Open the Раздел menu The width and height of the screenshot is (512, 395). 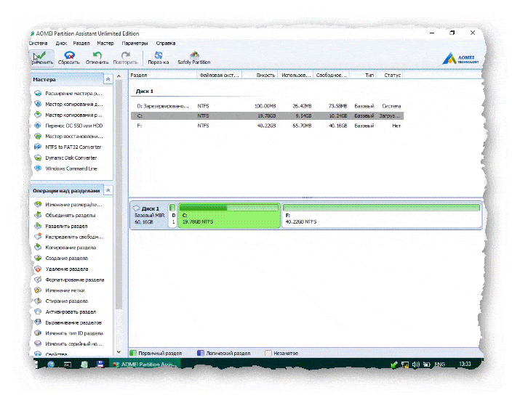pos(81,43)
